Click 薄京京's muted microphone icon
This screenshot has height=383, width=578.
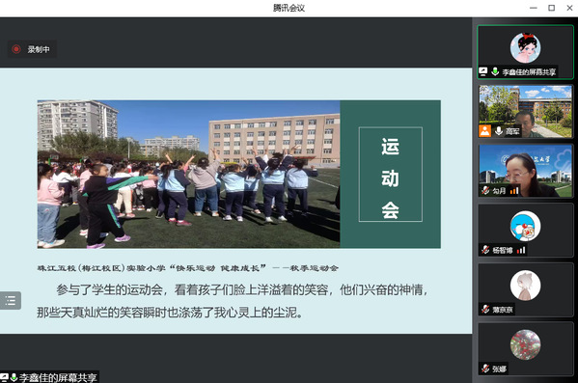tap(485, 309)
